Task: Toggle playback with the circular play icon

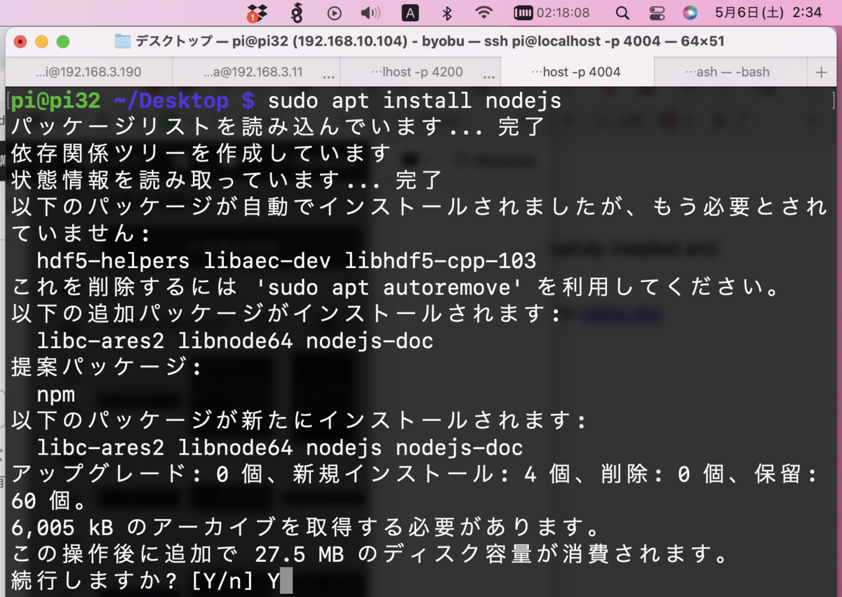Action: tap(334, 13)
